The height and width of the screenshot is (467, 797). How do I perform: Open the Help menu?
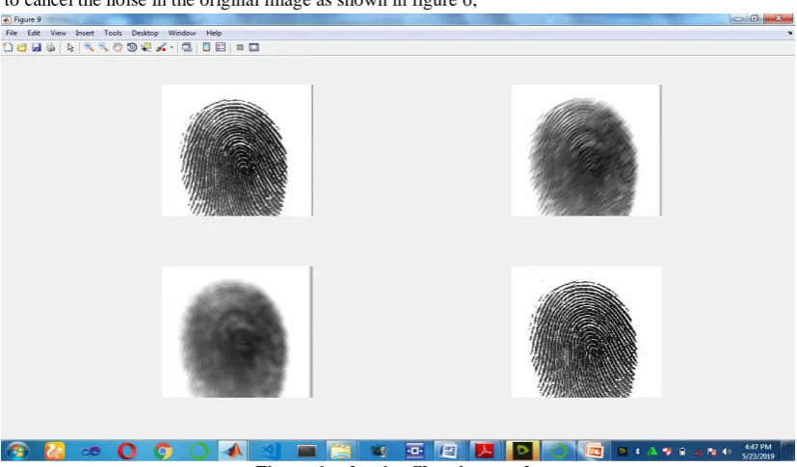214,33
